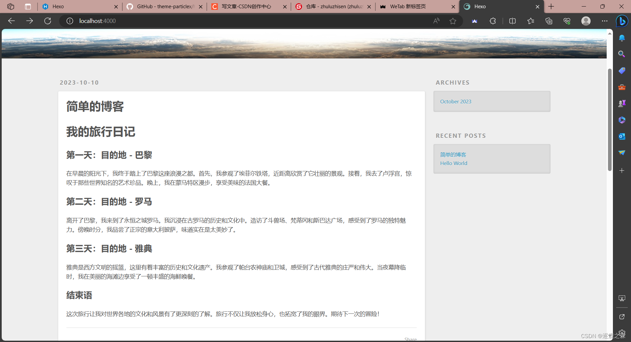The height and width of the screenshot is (342, 631).
Task: Open Shopping tag in sidebar
Action: (x=622, y=71)
